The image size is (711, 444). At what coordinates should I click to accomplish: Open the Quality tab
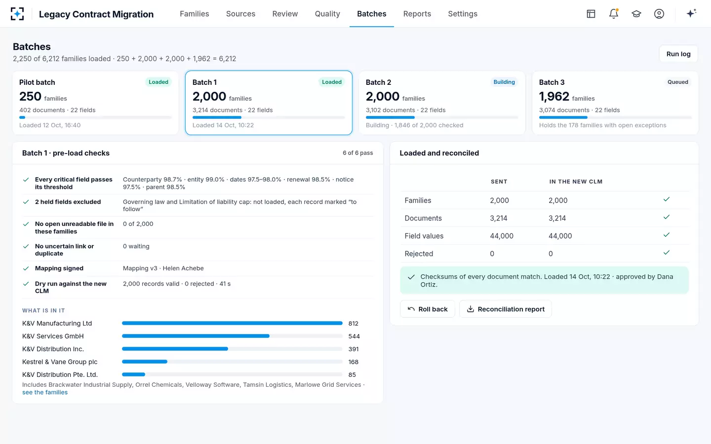point(327,14)
